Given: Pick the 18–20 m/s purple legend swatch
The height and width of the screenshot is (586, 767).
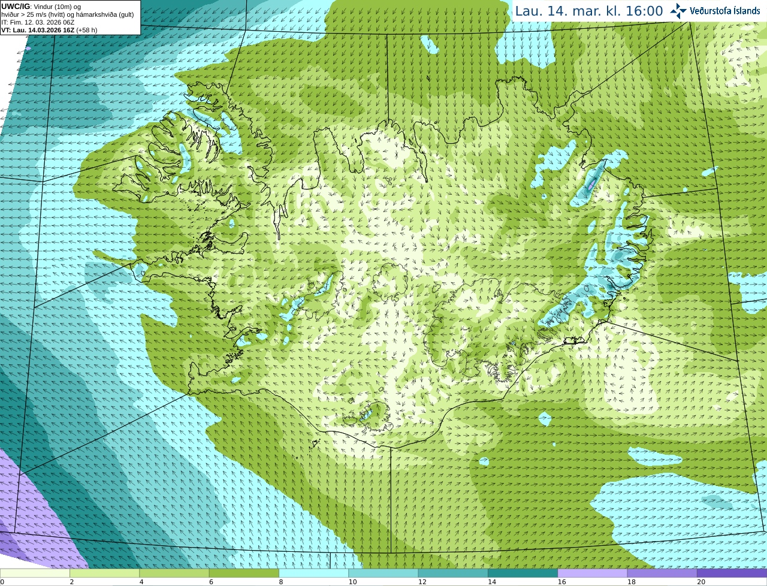Looking at the screenshot, I should click(x=662, y=573).
